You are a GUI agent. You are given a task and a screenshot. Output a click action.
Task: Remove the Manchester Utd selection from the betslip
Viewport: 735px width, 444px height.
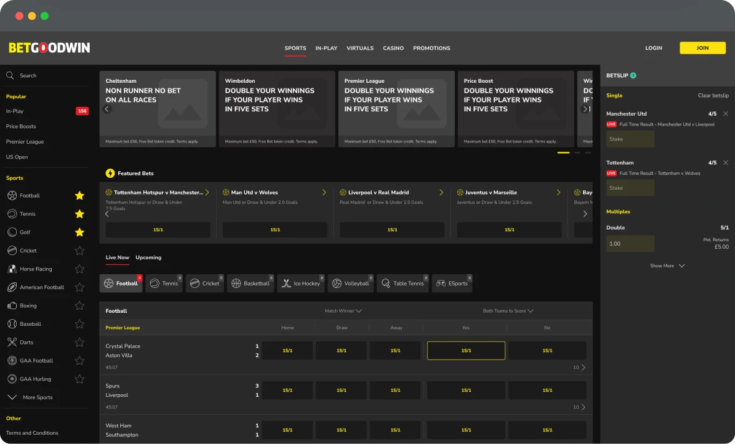[726, 114]
